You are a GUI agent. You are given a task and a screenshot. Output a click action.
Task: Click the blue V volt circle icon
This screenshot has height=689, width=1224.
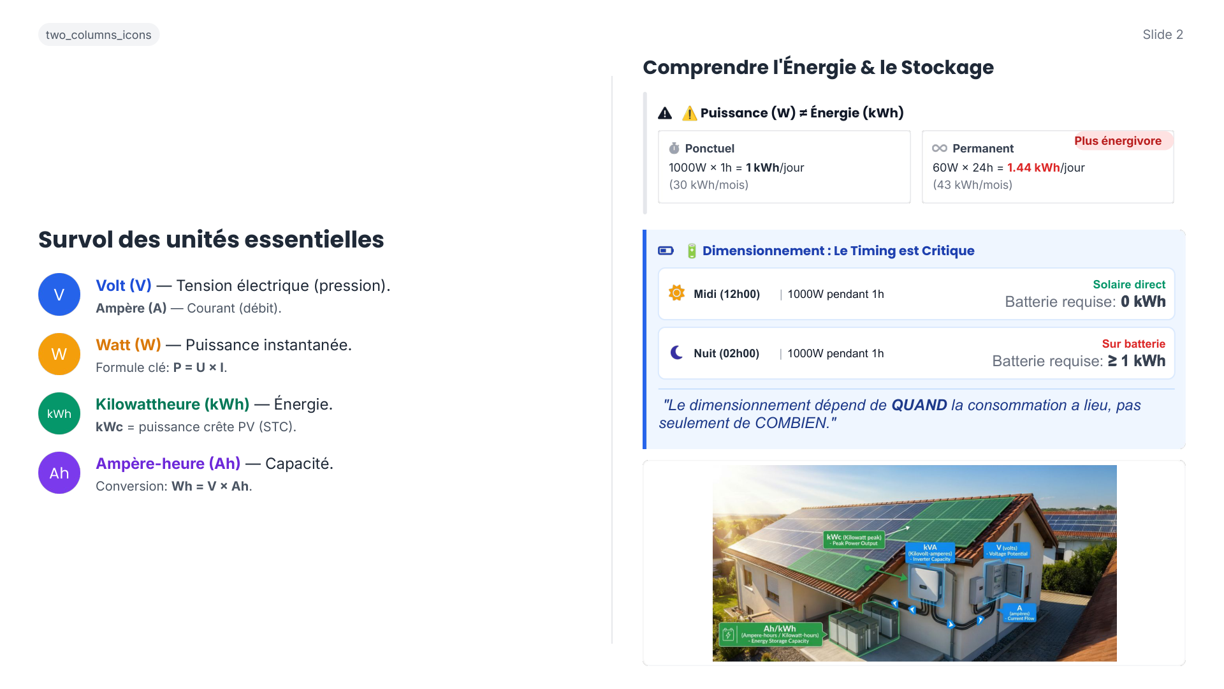(x=59, y=295)
